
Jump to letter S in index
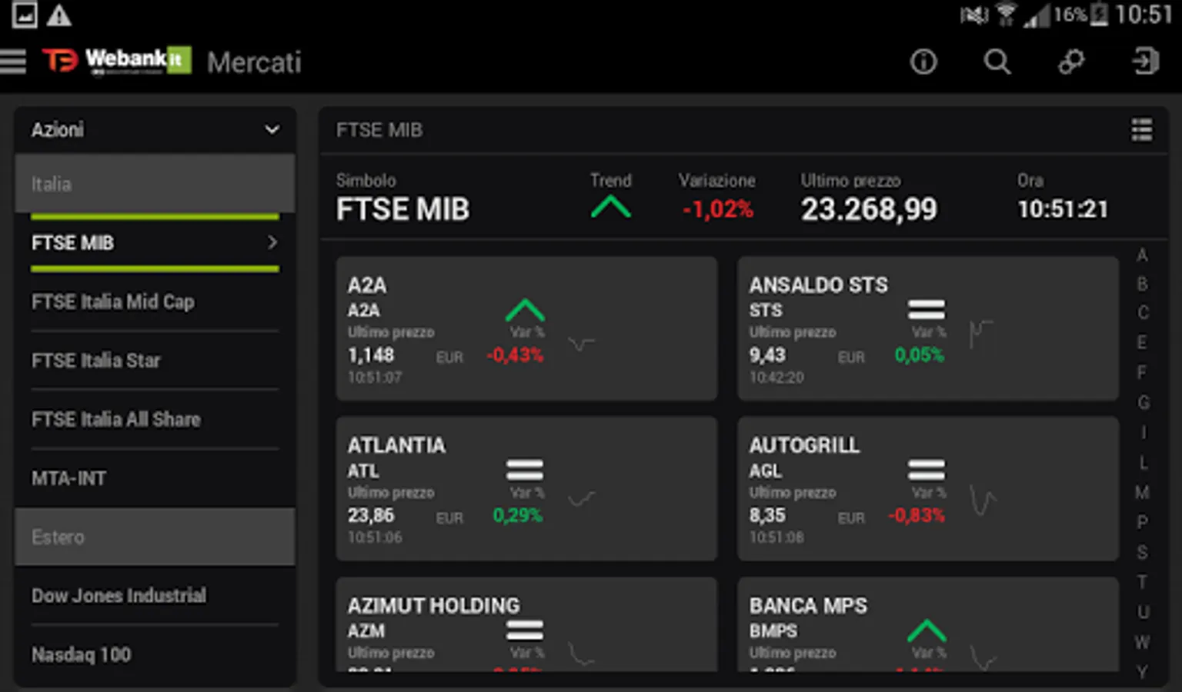pyautogui.click(x=1142, y=552)
